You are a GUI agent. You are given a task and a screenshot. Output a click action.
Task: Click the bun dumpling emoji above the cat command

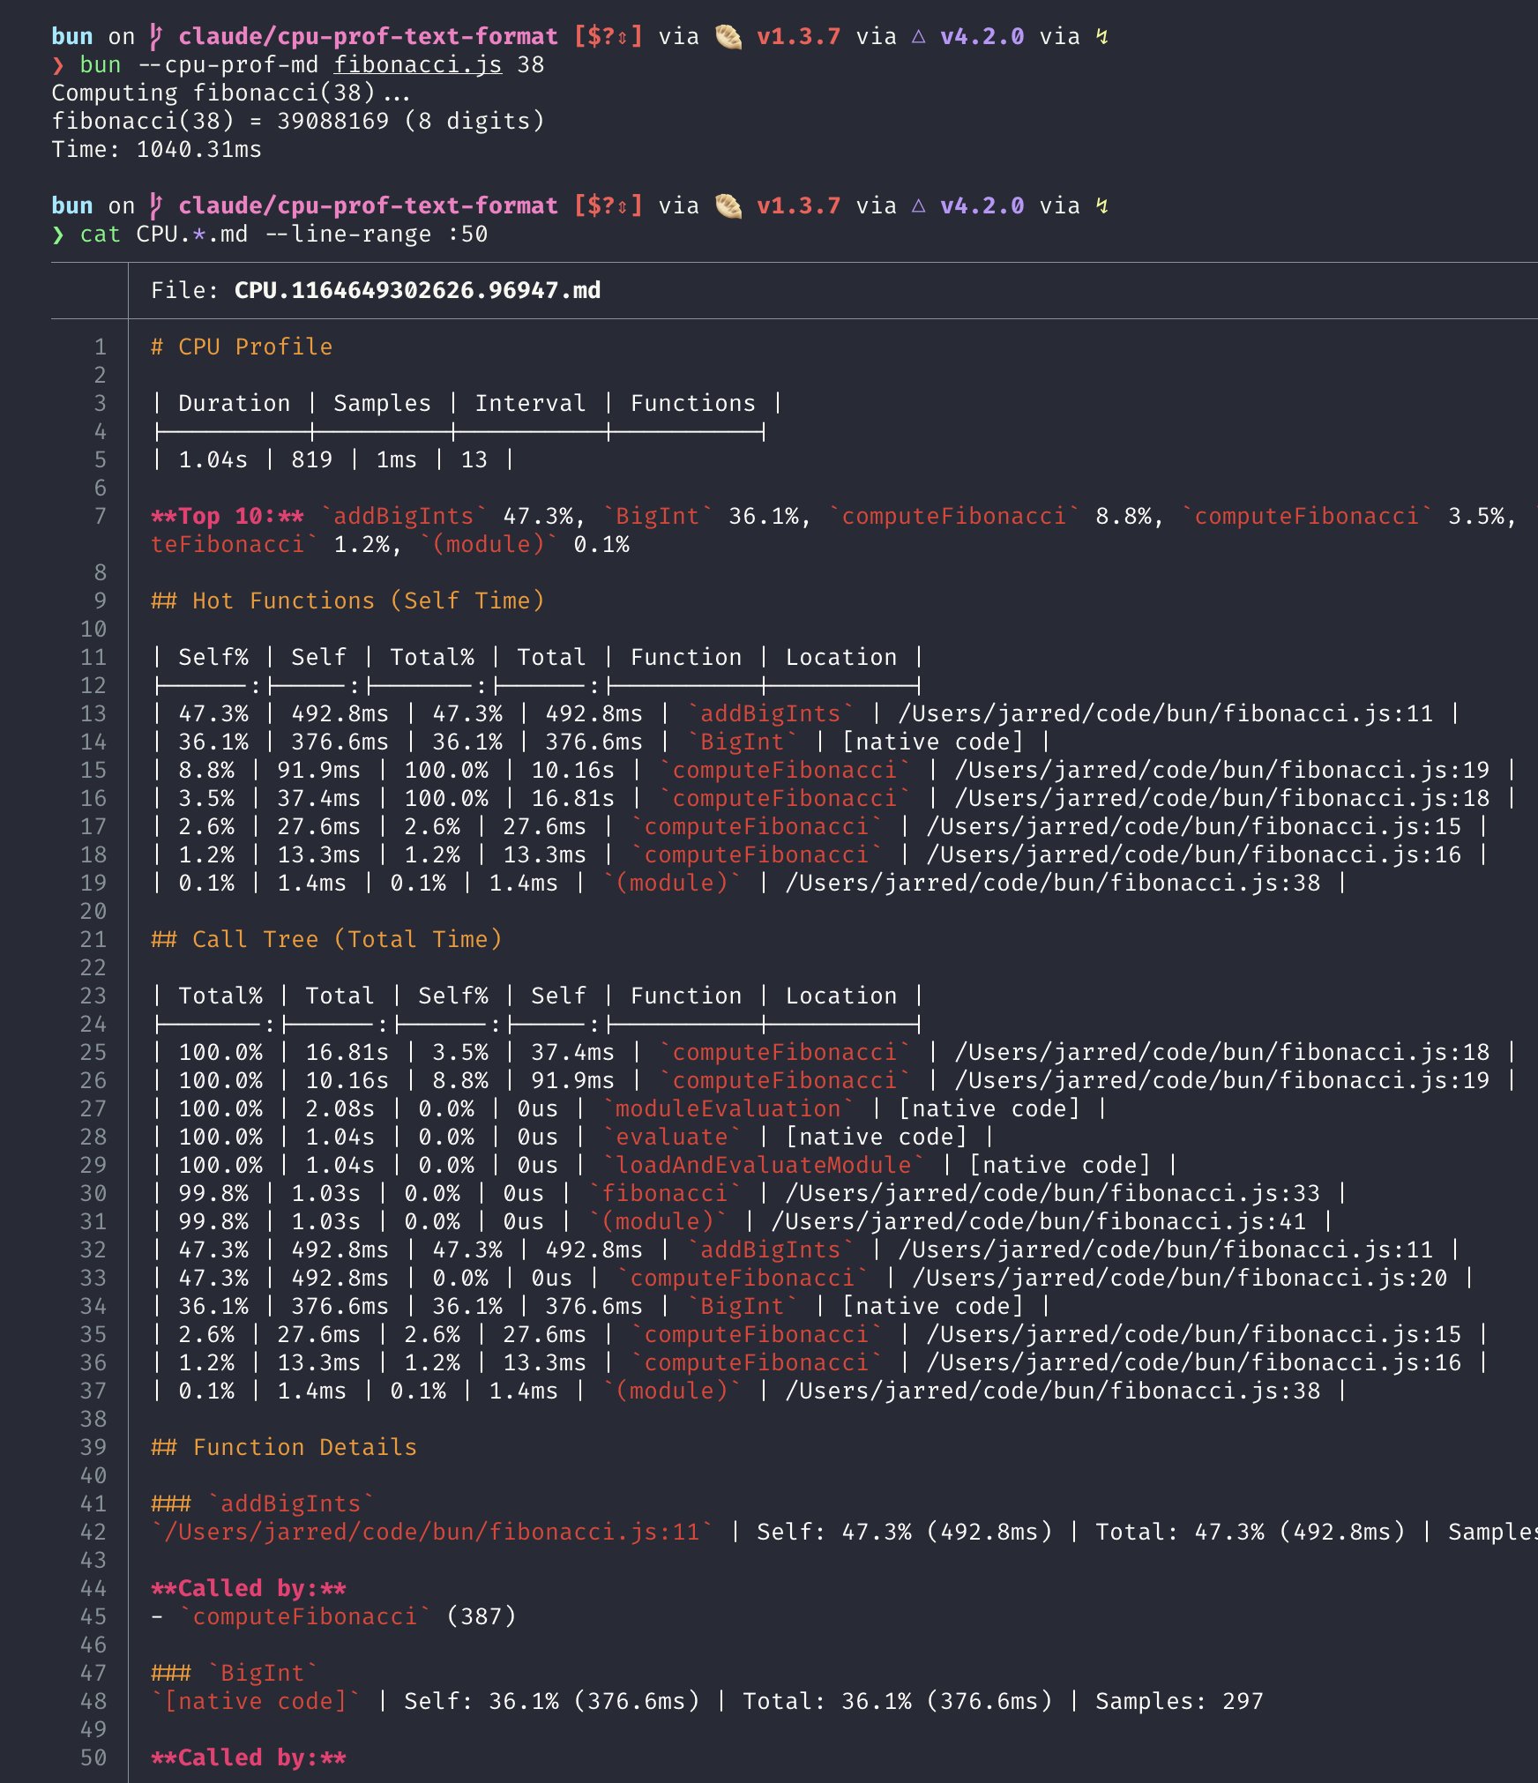(x=728, y=205)
